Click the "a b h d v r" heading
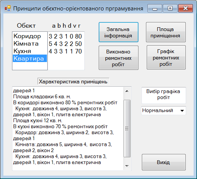Viewport: 197px width, 179px height. pyautogui.click(x=66, y=26)
